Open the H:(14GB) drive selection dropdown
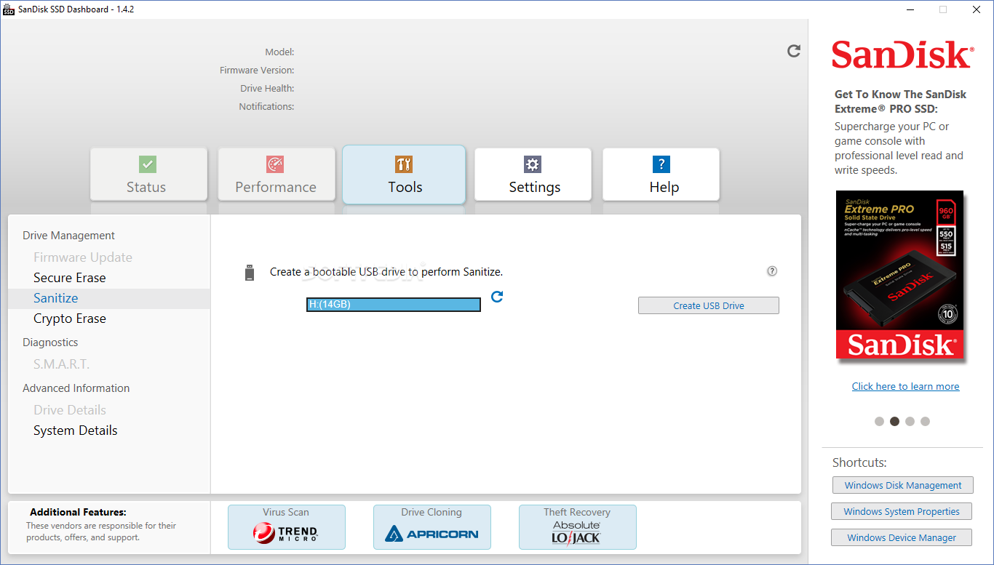Viewport: 994px width, 565px height. [394, 305]
